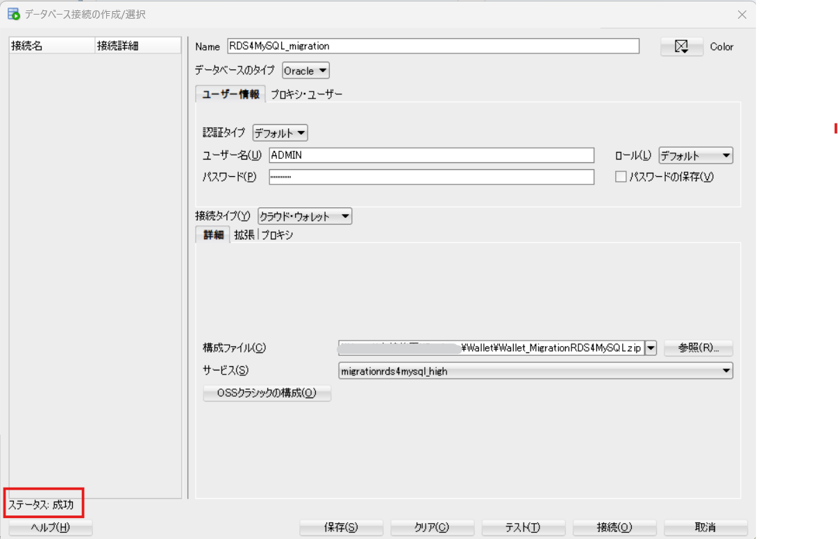Image resolution: width=838 pixels, height=539 pixels.
Task: Click the 取消 cancel button
Action: 705,527
